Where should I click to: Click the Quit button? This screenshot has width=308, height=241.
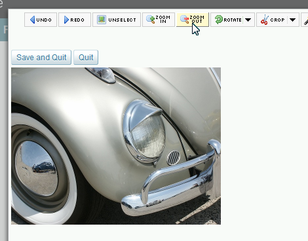point(86,58)
